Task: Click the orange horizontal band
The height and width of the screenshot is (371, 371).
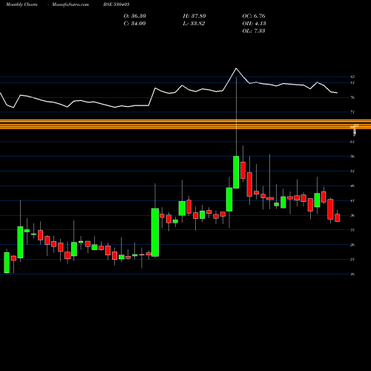Action: point(185,124)
